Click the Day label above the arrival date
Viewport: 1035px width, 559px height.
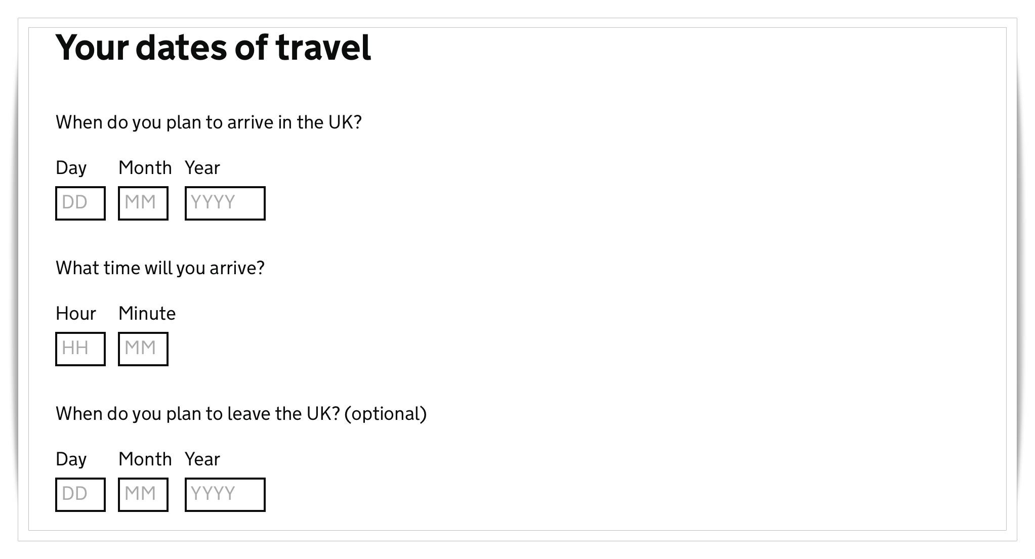pyautogui.click(x=71, y=167)
